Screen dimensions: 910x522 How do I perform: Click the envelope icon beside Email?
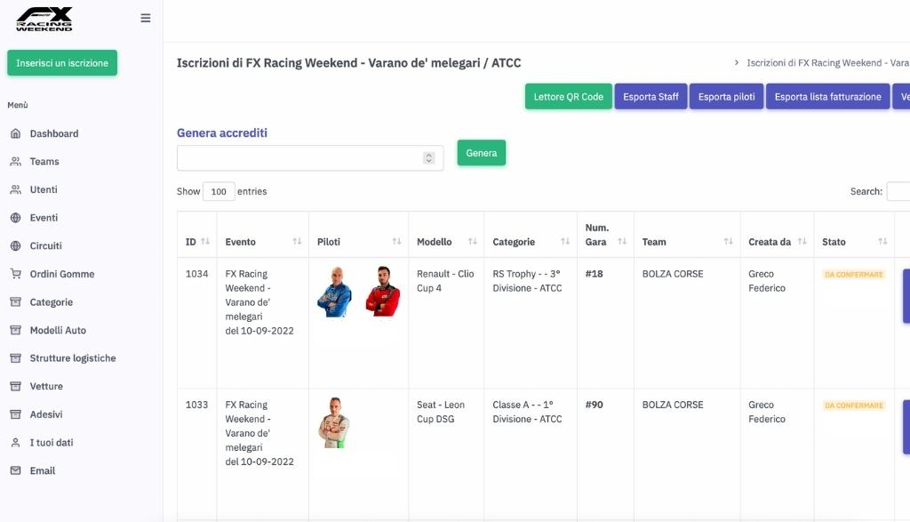tap(15, 470)
